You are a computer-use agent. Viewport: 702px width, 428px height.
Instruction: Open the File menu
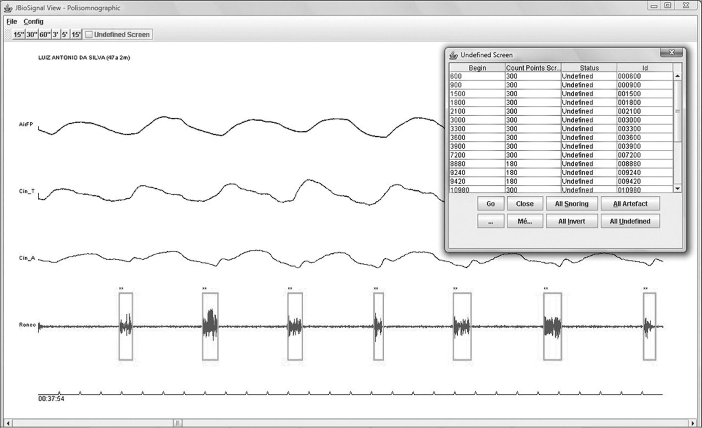(x=12, y=21)
